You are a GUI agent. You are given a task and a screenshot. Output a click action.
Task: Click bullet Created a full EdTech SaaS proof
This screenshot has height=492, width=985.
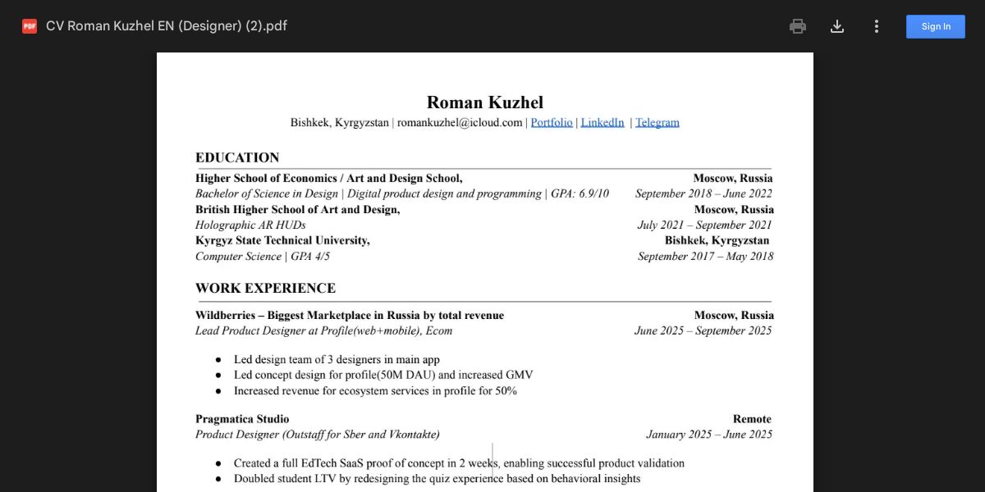459,463
